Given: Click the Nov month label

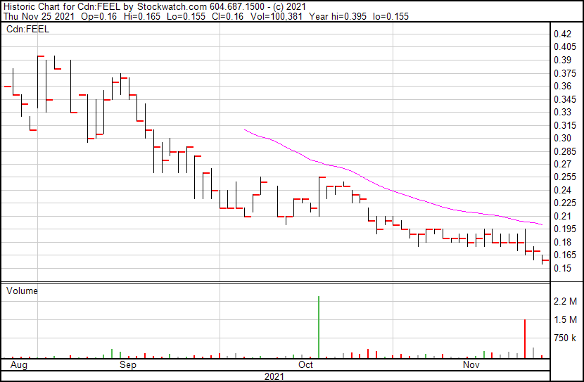Looking at the screenshot, I should click(471, 364).
